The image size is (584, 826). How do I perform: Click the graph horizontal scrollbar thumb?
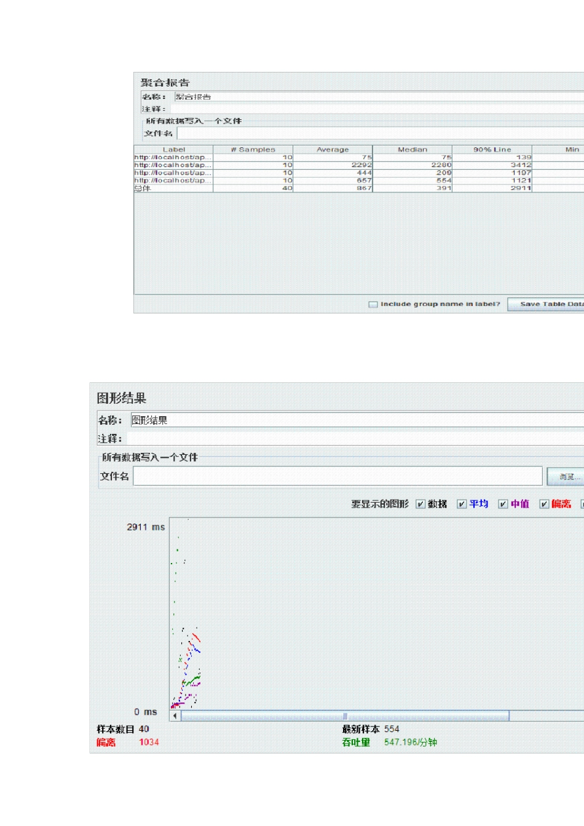click(345, 716)
